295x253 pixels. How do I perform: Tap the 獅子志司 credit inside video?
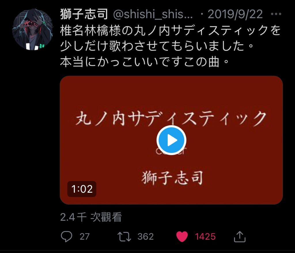pos(172,178)
